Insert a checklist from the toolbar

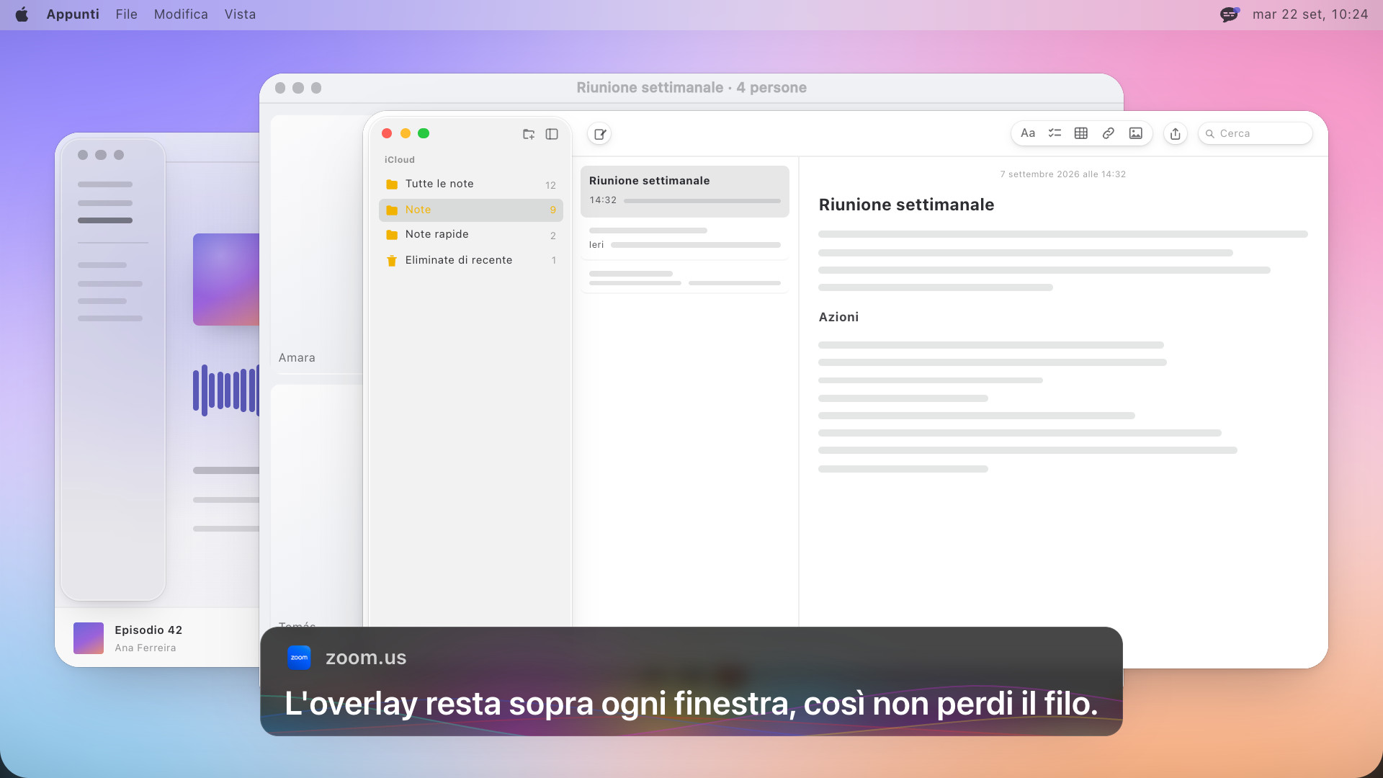[x=1055, y=133]
